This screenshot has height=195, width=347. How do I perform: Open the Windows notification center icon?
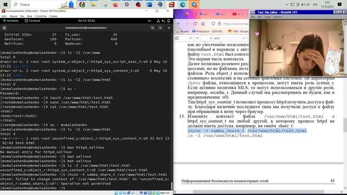pyautogui.click(x=340, y=4)
